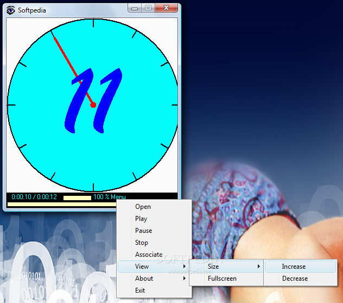Click the 0:00:10 / 0:00:12 time display
The height and width of the screenshot is (303, 343).
pyautogui.click(x=34, y=197)
